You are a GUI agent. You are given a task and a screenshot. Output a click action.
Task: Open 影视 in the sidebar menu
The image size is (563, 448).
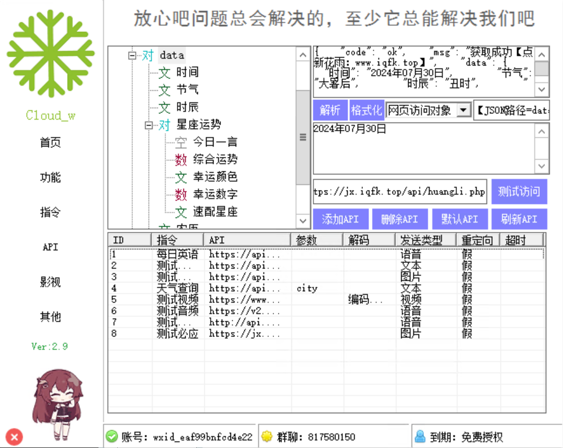[x=50, y=282]
